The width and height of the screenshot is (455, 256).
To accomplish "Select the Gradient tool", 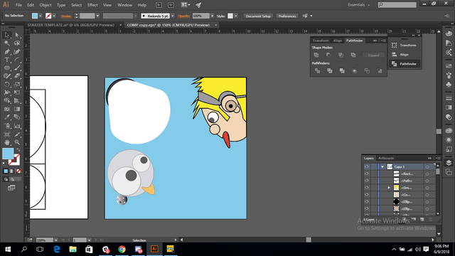I will pyautogui.click(x=17, y=109).
